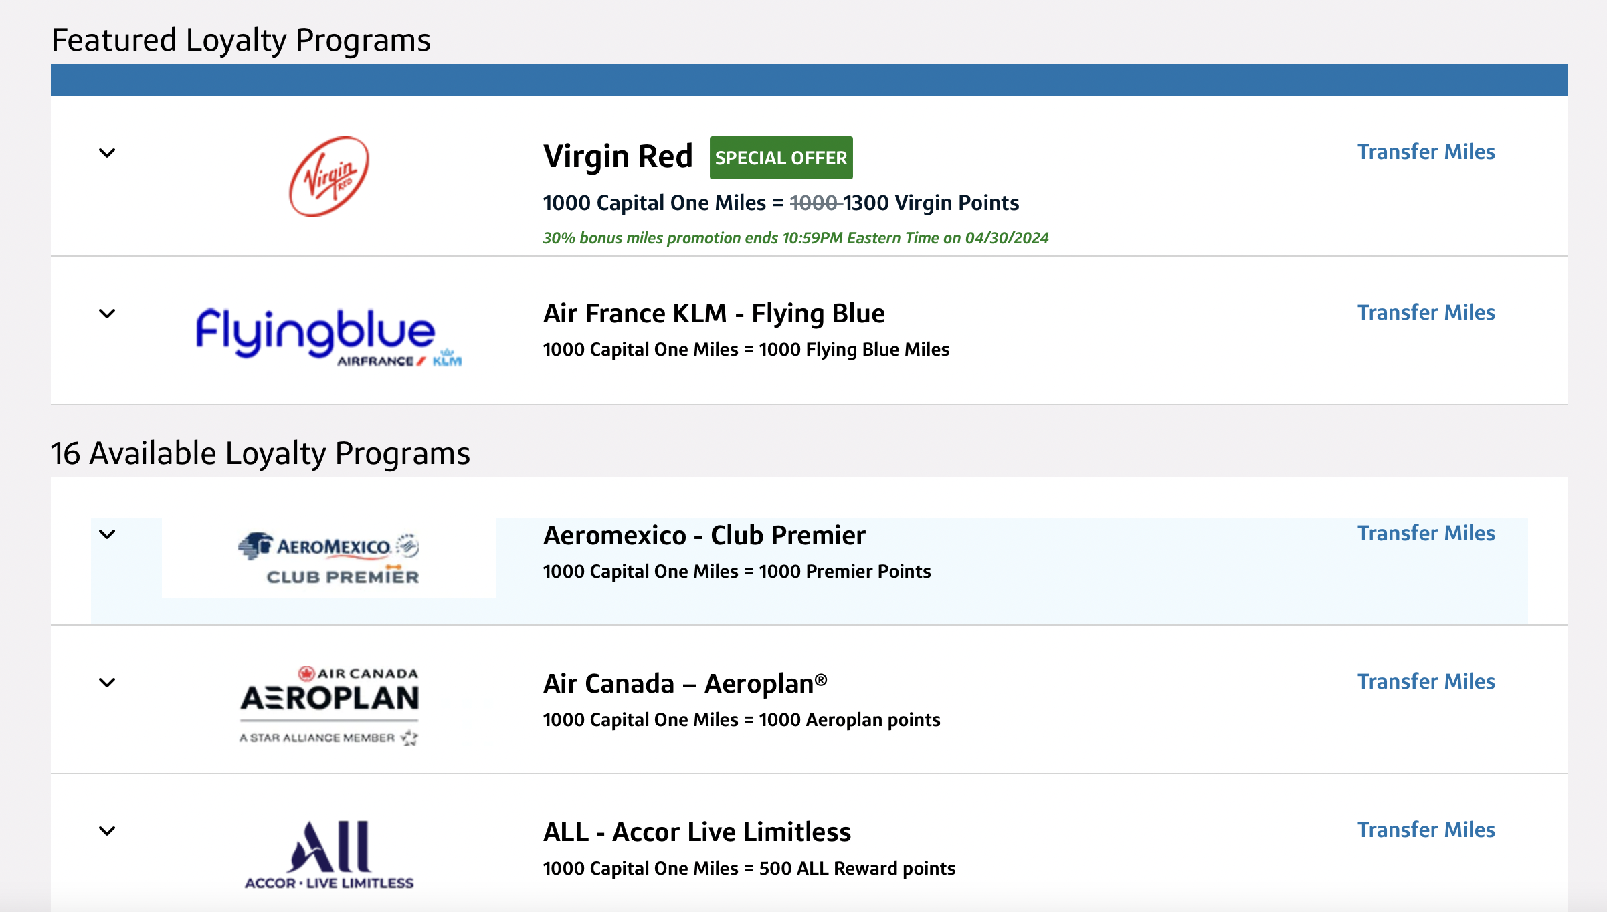Transfer miles to Aeromexico Club Premier
Screen dimensions: 1607x912
point(1426,533)
